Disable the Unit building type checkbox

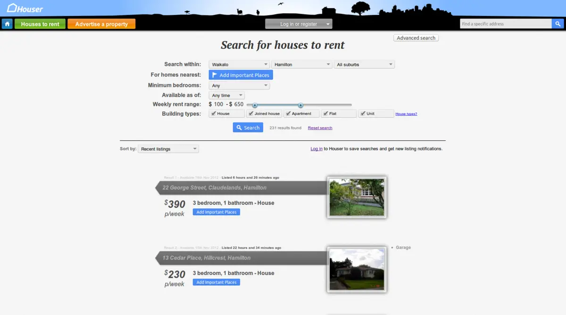(363, 113)
